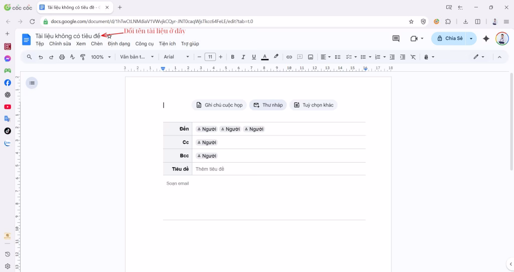
Task: Increase font size with plus
Action: [221, 57]
